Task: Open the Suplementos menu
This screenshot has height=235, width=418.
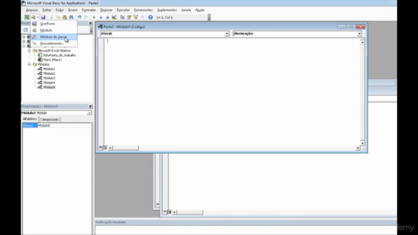Action: click(167, 10)
